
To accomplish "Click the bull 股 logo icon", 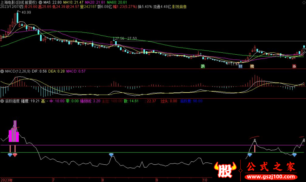I will [224, 169].
